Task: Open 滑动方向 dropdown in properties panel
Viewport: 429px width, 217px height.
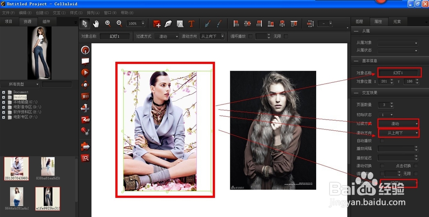Action: (399, 133)
